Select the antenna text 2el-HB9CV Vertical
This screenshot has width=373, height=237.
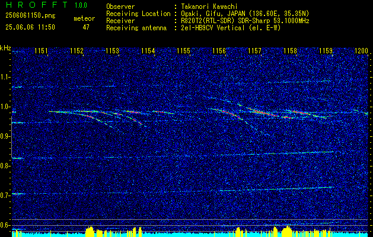pyautogui.click(x=213, y=28)
